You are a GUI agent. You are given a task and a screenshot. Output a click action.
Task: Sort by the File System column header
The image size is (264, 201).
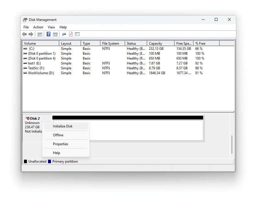(113, 44)
